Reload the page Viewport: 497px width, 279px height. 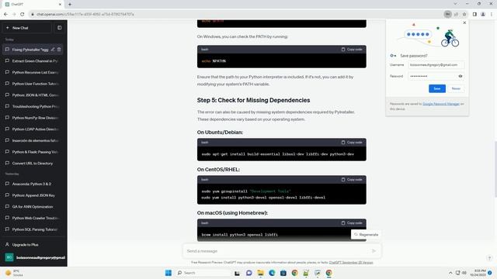click(23, 14)
